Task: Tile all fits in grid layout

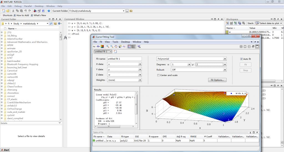Action: tap(242, 46)
